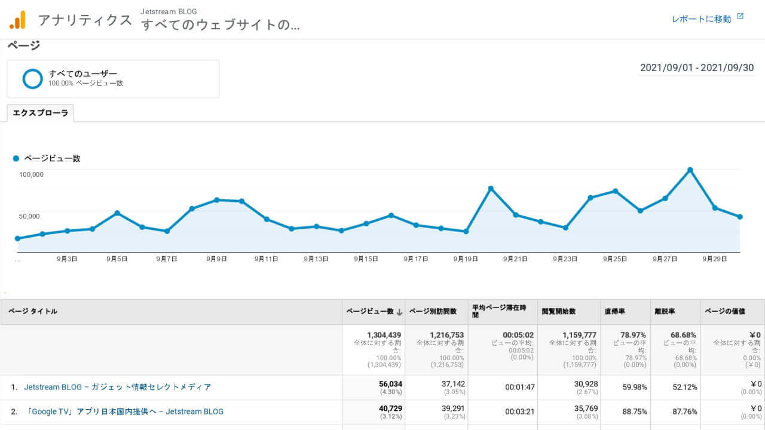Screen dimensions: 765x430
Task: Click the external link icon beside レポートに移動
Action: [x=740, y=17]
